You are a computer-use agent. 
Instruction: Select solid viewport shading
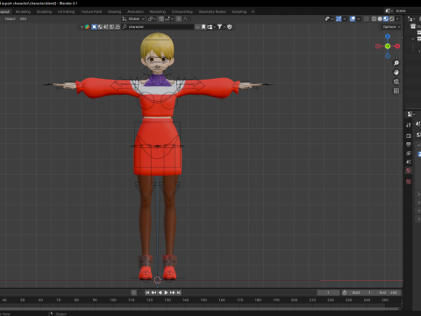point(380,18)
